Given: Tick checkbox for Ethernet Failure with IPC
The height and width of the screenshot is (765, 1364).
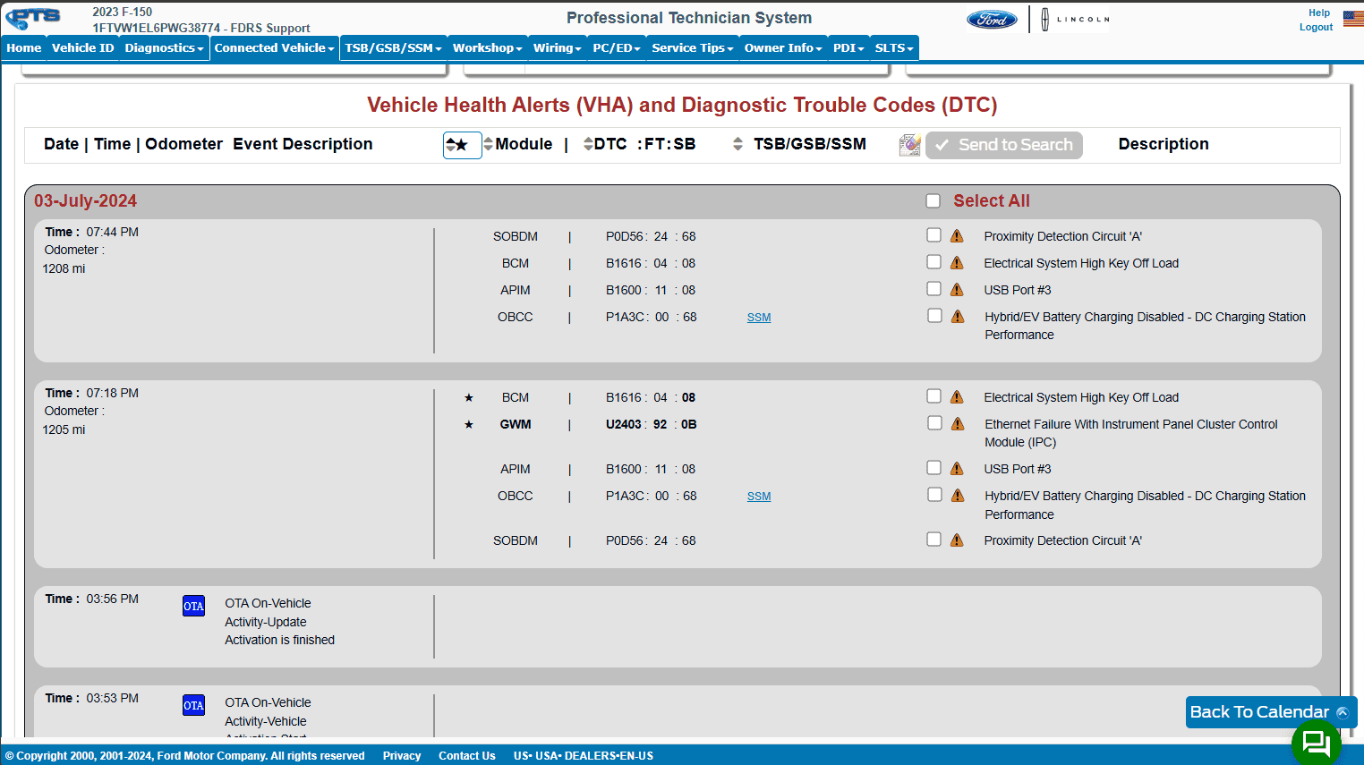Looking at the screenshot, I should pos(934,423).
